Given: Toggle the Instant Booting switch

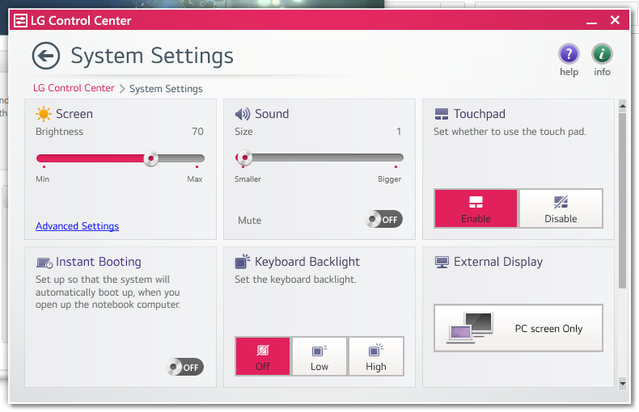Looking at the screenshot, I should pyautogui.click(x=184, y=368).
